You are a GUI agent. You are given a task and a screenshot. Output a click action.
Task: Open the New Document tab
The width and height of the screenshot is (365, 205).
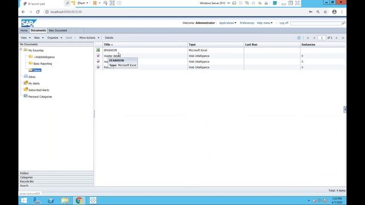(58, 30)
